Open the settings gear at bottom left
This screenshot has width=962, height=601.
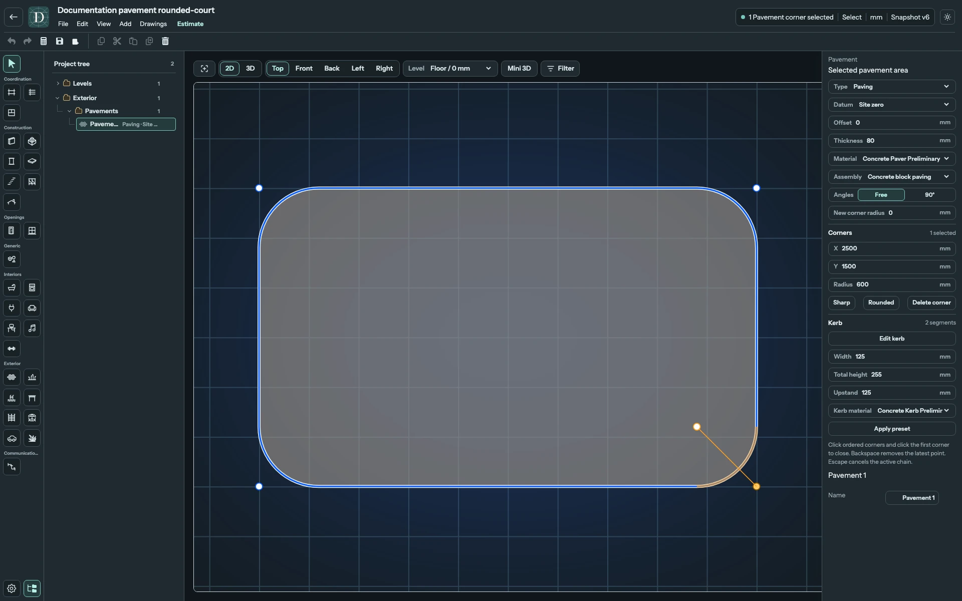point(12,588)
